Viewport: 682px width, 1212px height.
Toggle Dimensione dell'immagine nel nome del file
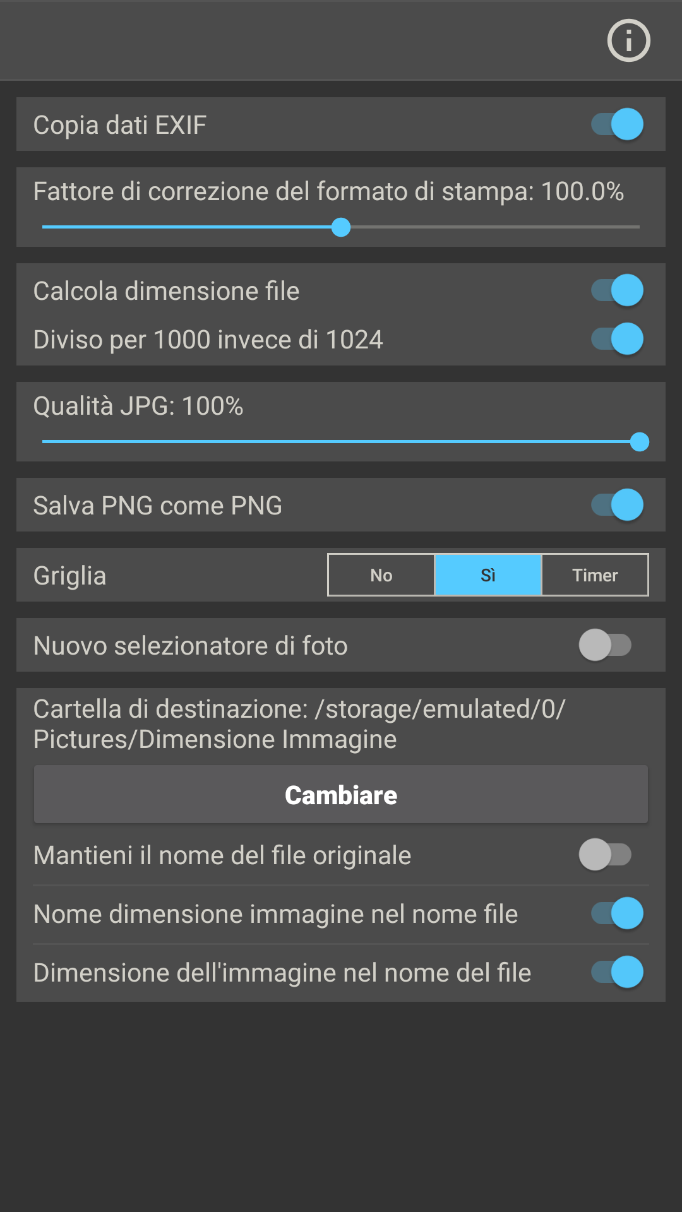pos(617,972)
